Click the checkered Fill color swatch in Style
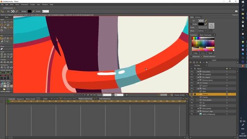Viewport: 247px width, 139px height. (201, 20)
